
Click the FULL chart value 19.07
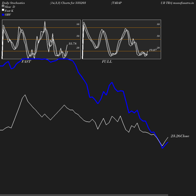pos(153,50)
